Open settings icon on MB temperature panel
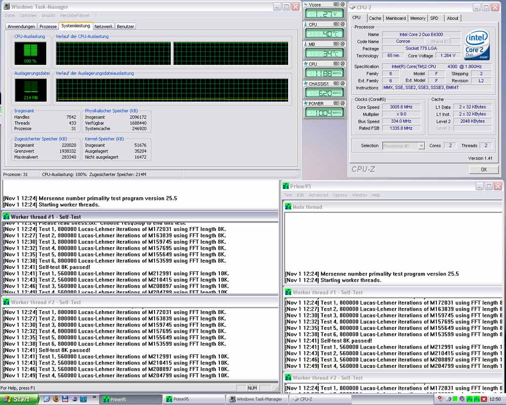Screen dimensions: 506x405 point(336,44)
